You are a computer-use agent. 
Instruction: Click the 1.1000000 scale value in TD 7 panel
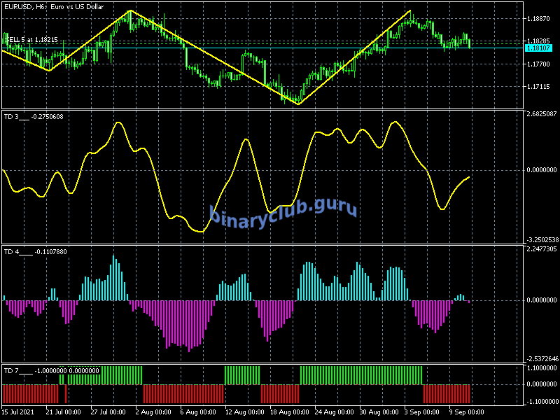542,367
